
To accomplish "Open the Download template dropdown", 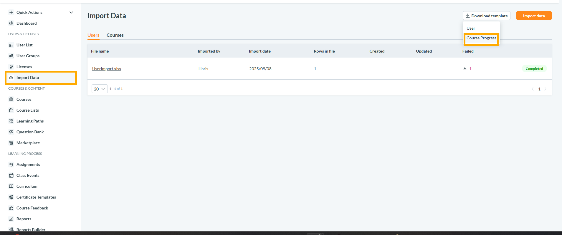I will (487, 16).
